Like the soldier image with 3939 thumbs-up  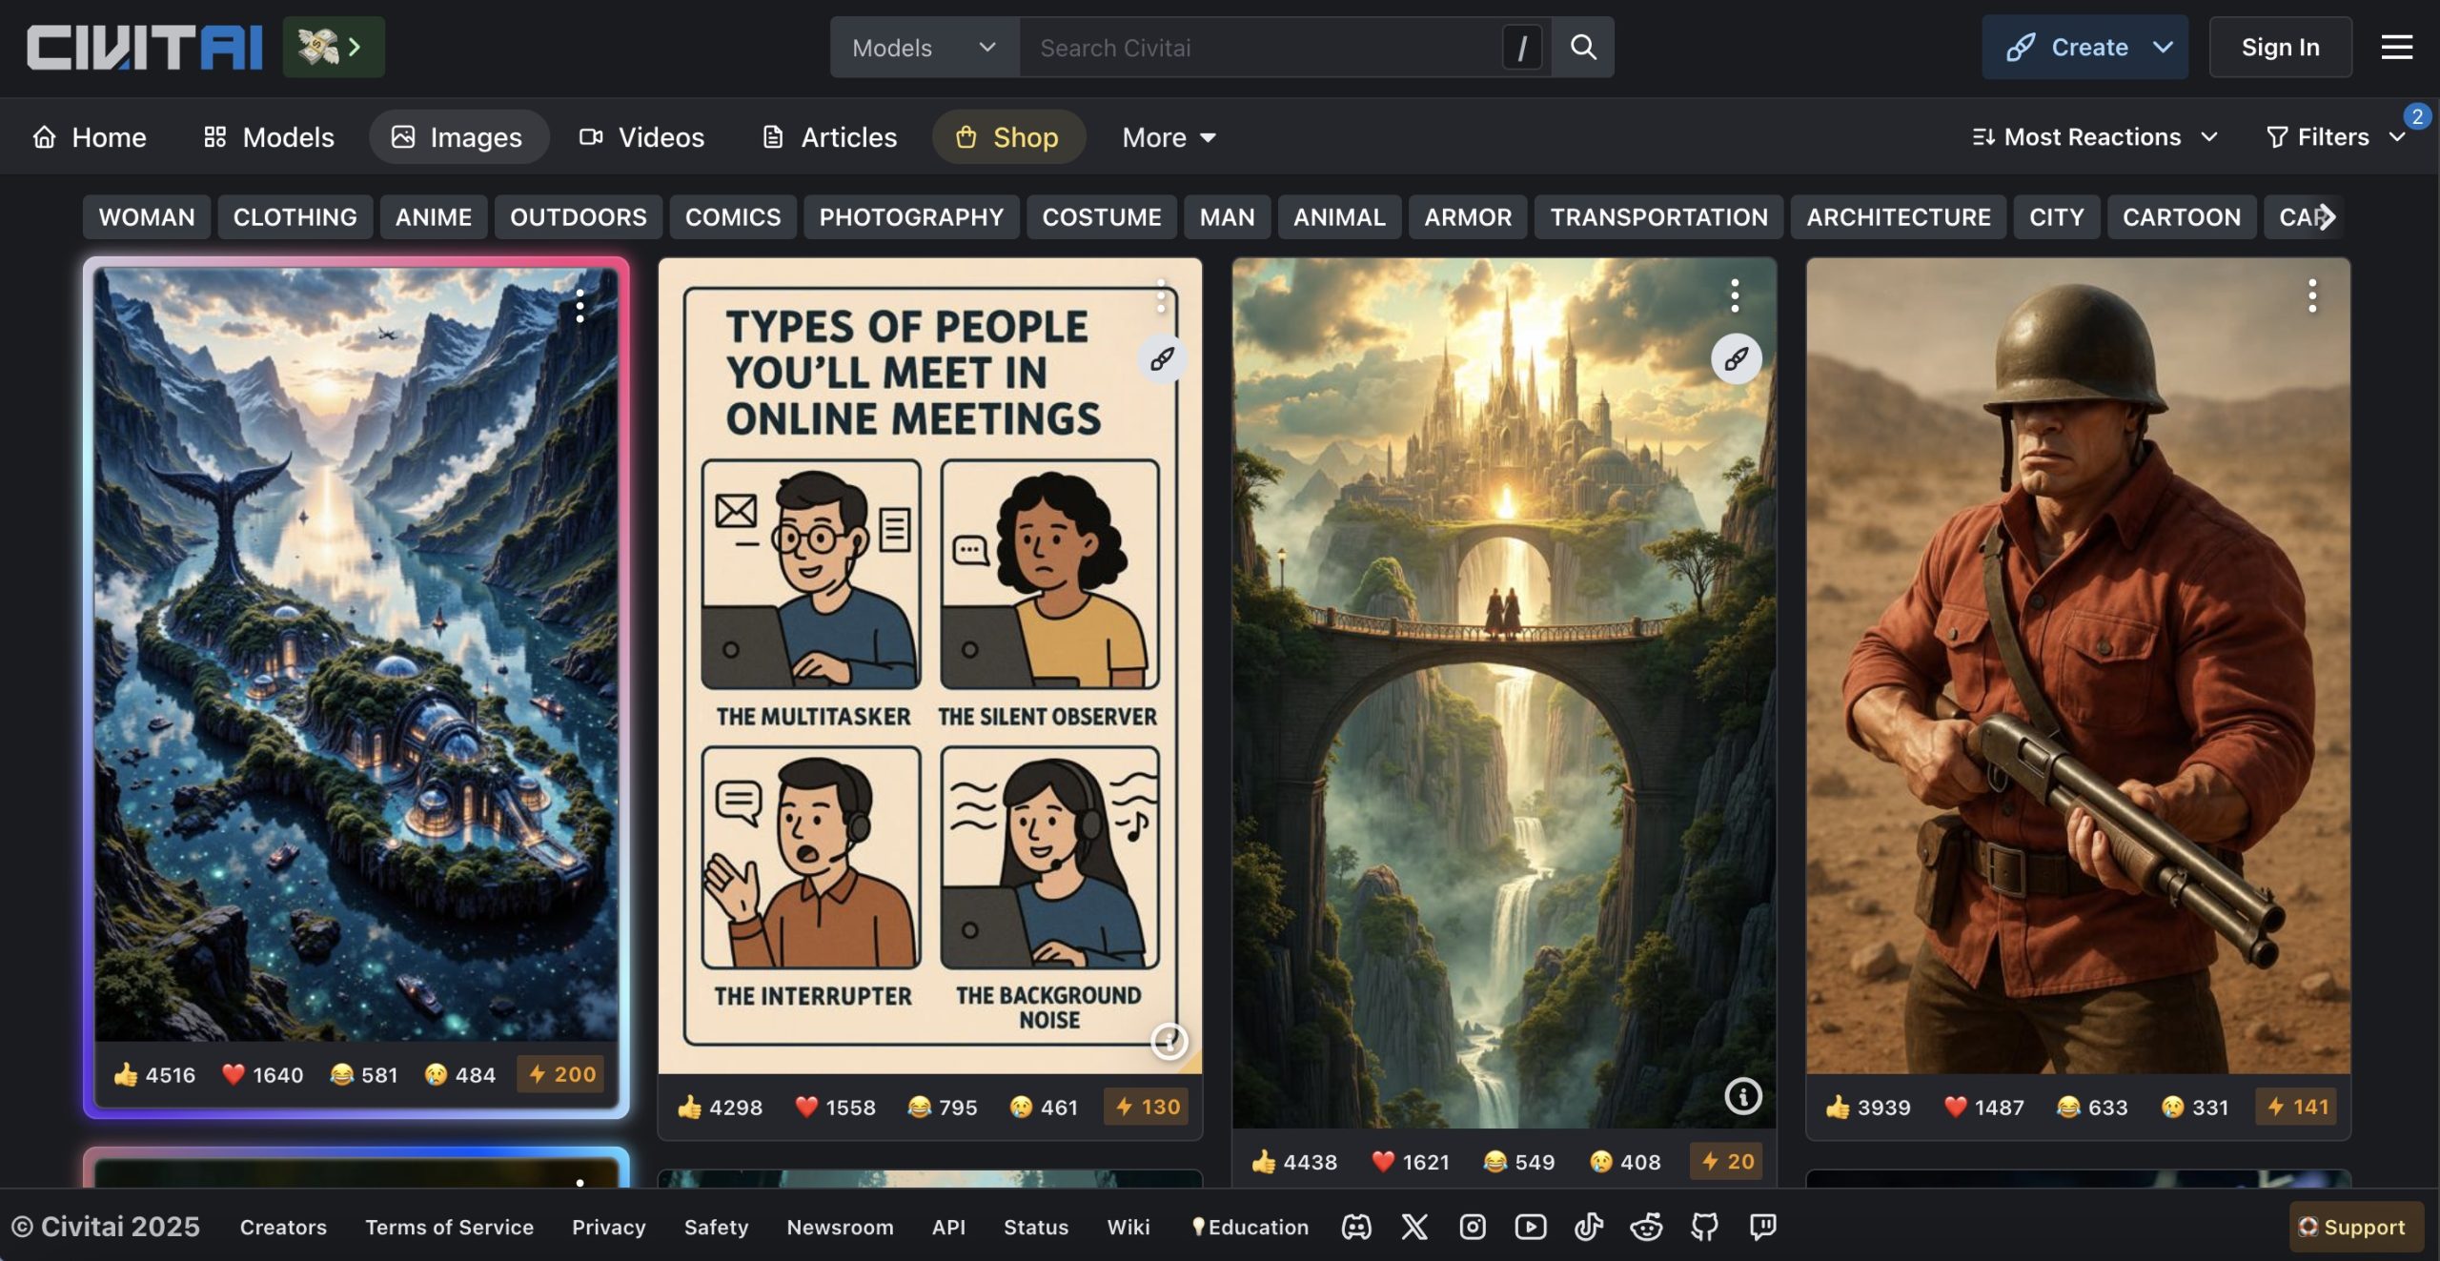click(x=1868, y=1107)
